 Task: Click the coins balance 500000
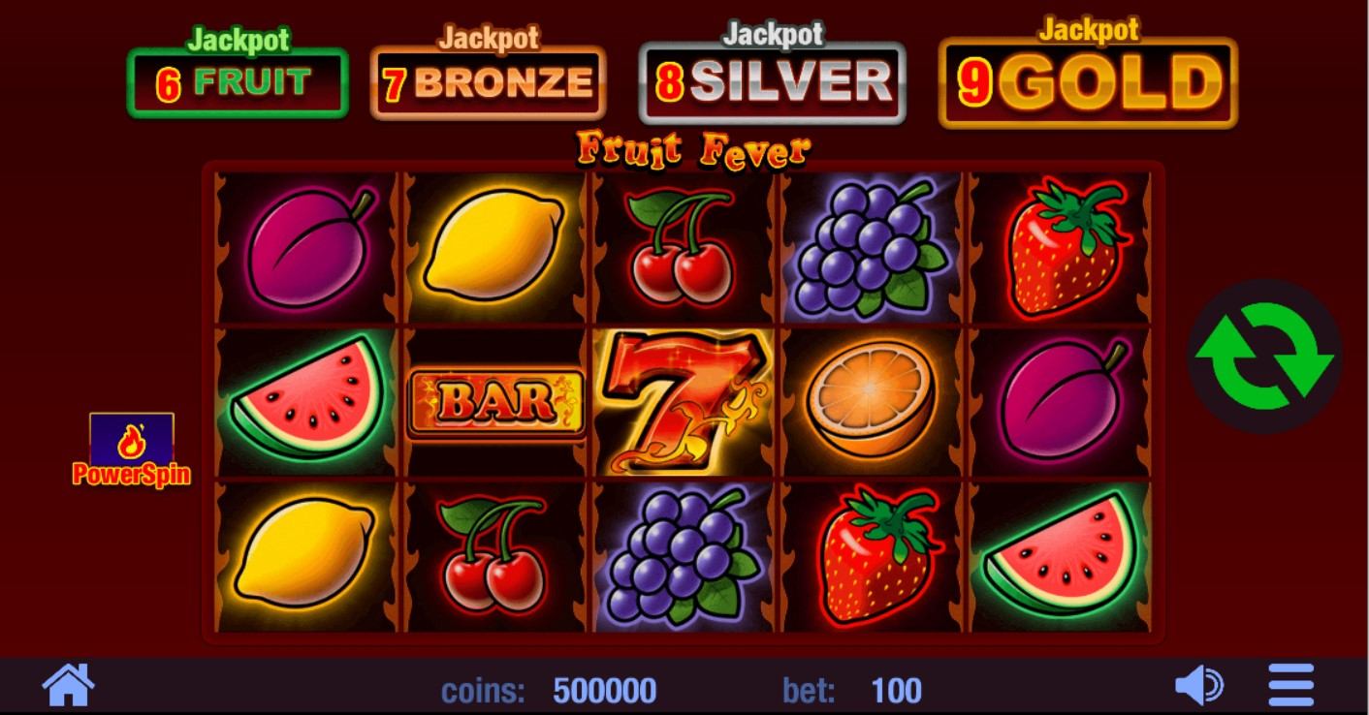tap(604, 691)
